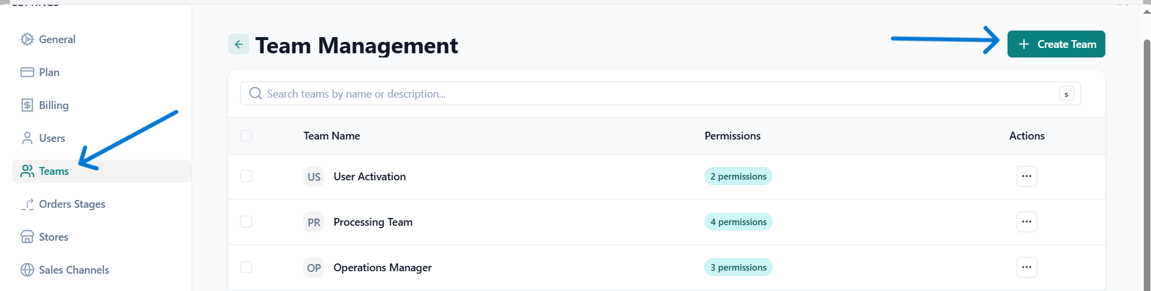This screenshot has width=1151, height=291.
Task: Go to the Billing settings section
Action: pos(53,105)
